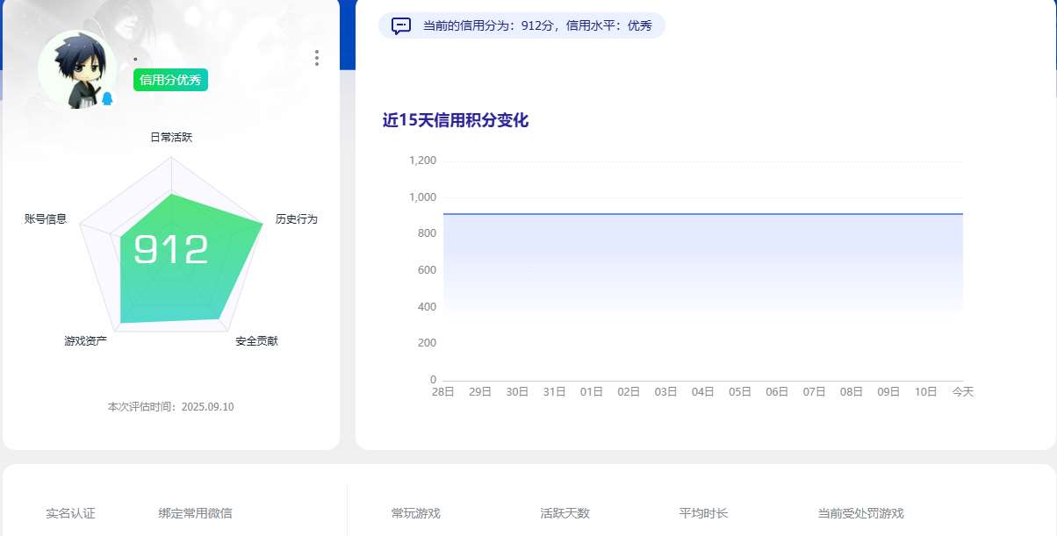Viewport: 1057px width, 536px height.
Task: Click the user avatar picture
Action: (x=76, y=69)
